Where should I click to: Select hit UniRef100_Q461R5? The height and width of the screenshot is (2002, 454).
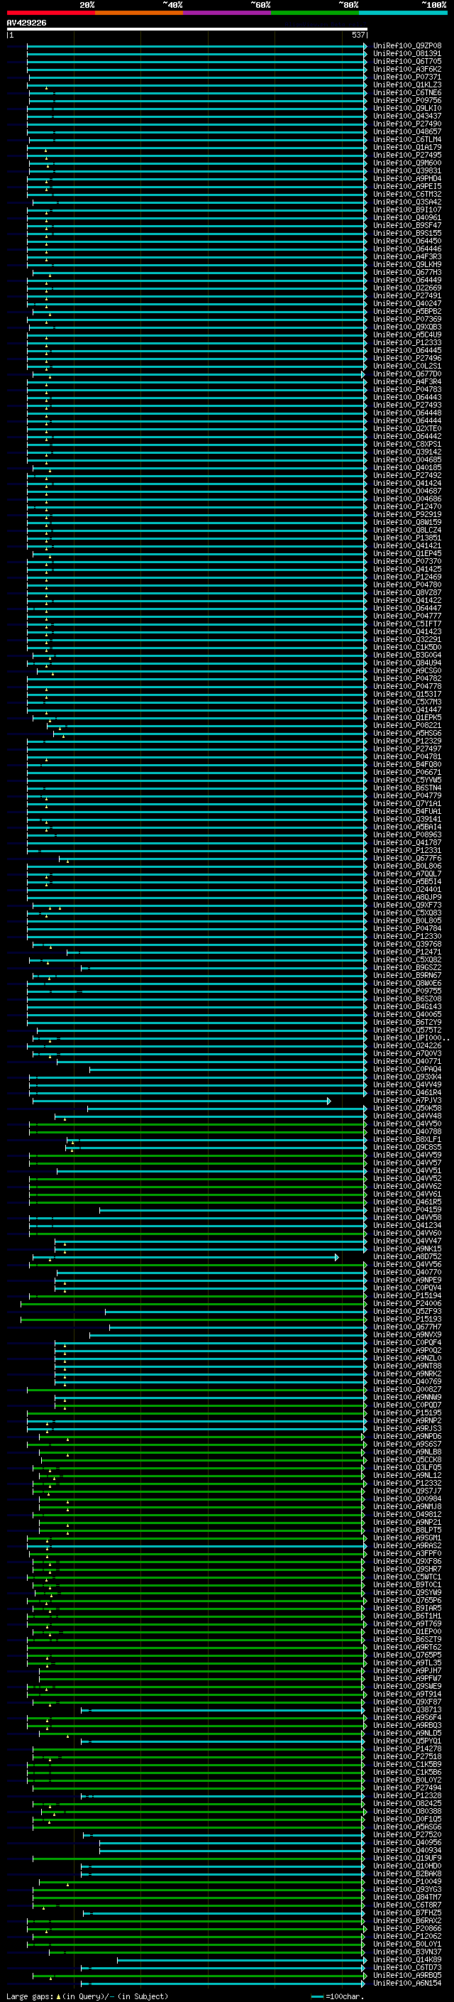point(407,1202)
